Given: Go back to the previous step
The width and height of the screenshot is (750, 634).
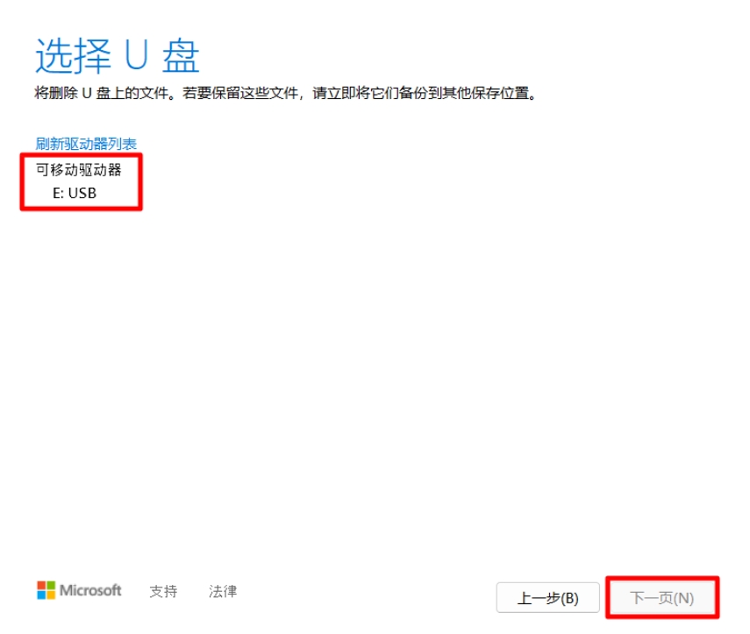Looking at the screenshot, I should [548, 597].
